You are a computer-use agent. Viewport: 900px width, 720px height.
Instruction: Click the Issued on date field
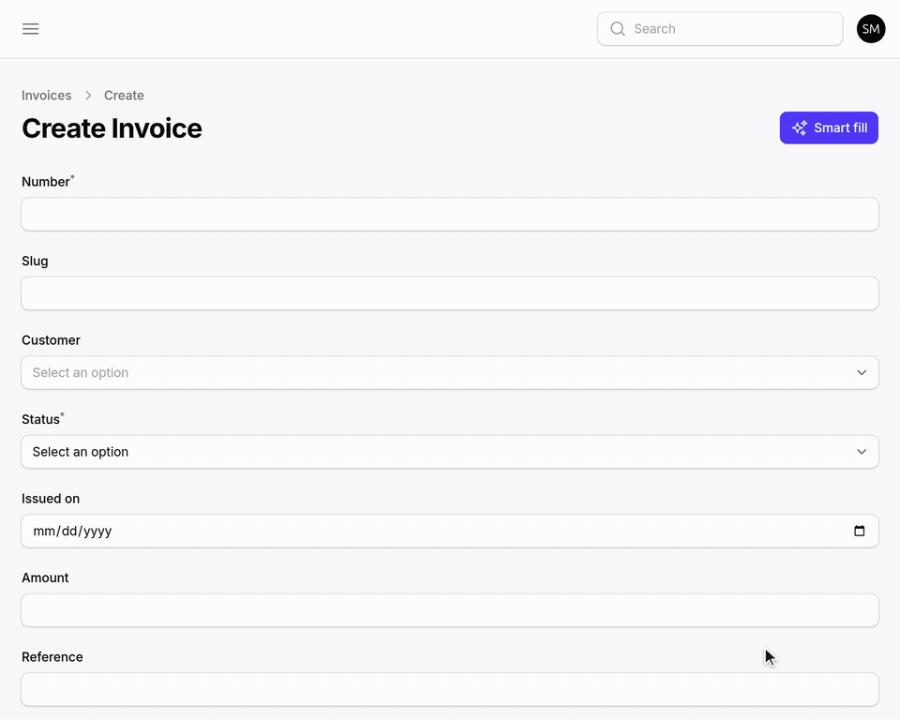click(450, 532)
